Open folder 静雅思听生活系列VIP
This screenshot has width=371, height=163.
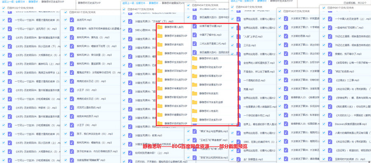tap(176, 62)
